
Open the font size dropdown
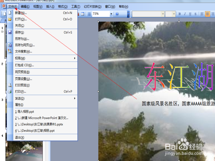[x=174, y=14]
